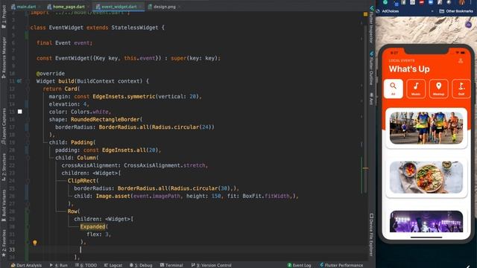Open the Layout Captures side panel
The width and height of the screenshot is (477, 268).
4,126
